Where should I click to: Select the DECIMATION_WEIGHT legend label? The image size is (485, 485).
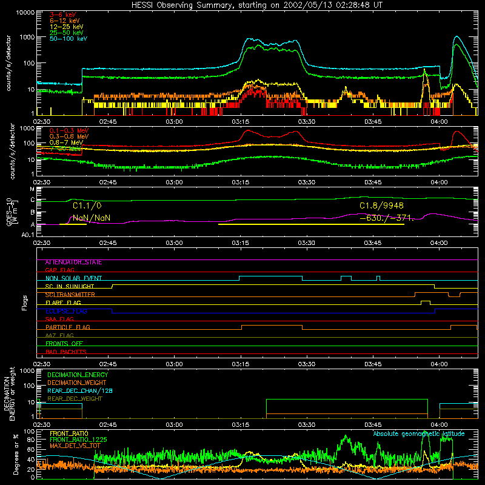coord(77,383)
